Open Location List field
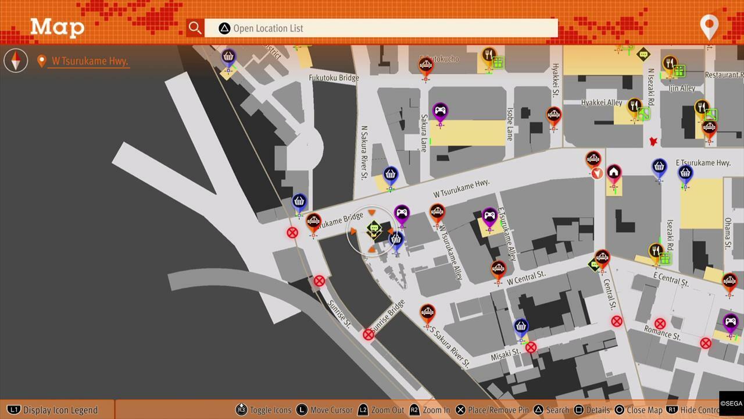 pyautogui.click(x=381, y=28)
